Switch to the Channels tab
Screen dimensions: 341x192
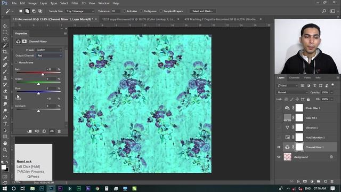pos(294,77)
